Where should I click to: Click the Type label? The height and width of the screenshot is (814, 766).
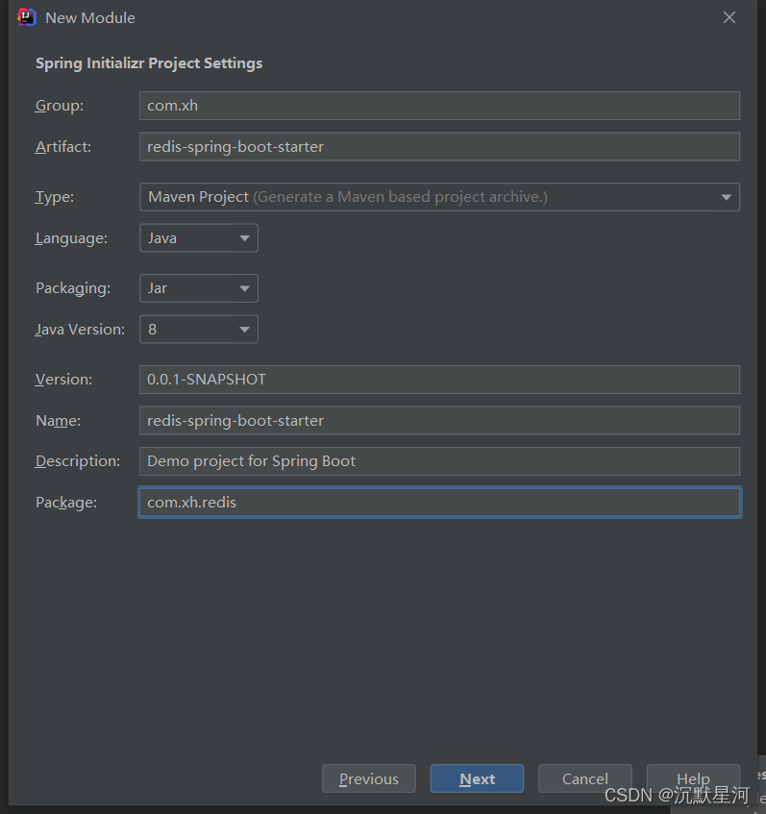point(55,197)
